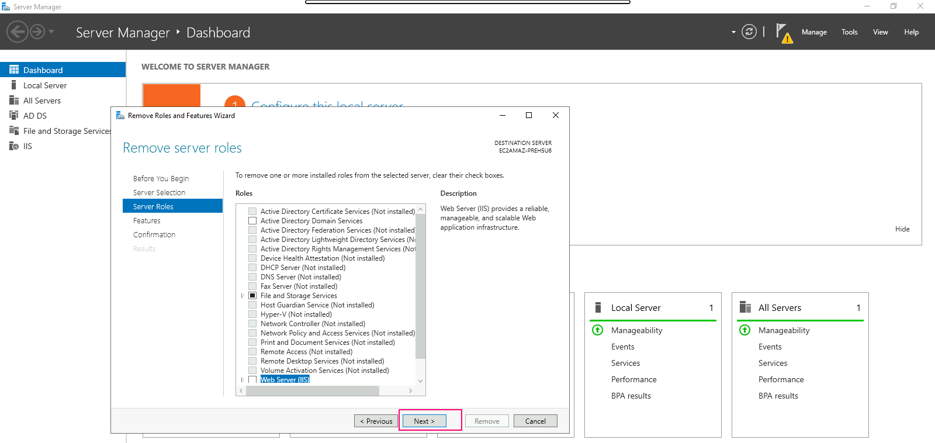The height and width of the screenshot is (443, 935).
Task: Click the Local Server tile server icon
Action: (598, 307)
